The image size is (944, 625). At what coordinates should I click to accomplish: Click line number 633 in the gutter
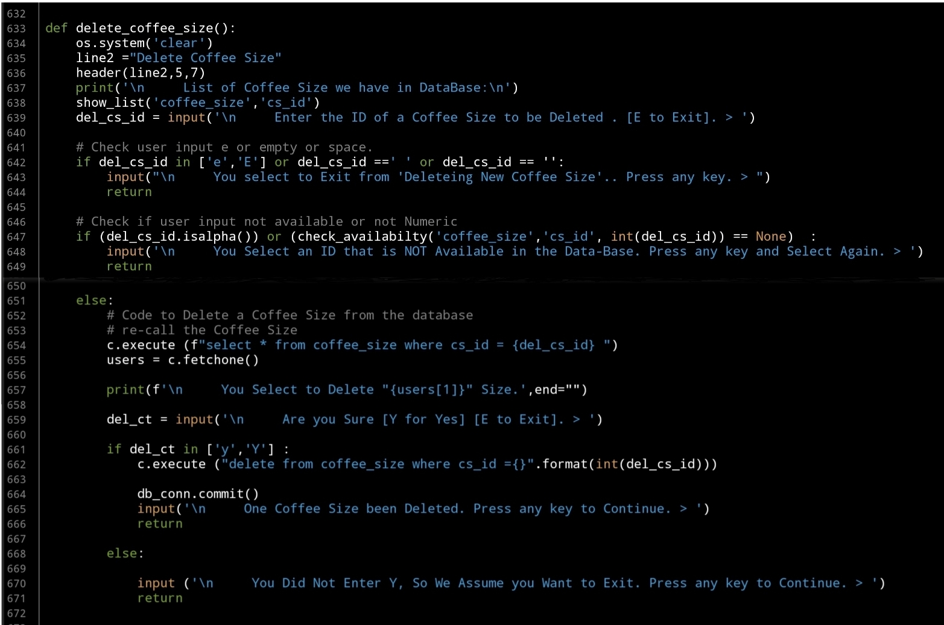tap(16, 28)
